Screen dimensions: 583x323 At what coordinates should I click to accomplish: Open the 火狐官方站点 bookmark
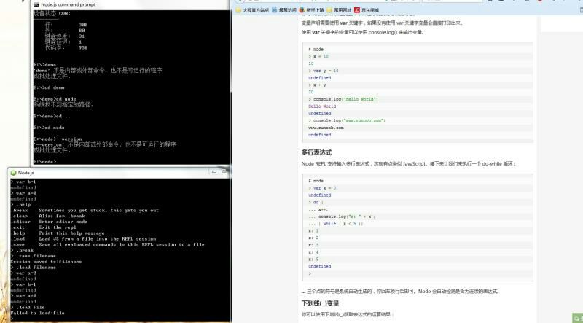[254, 10]
